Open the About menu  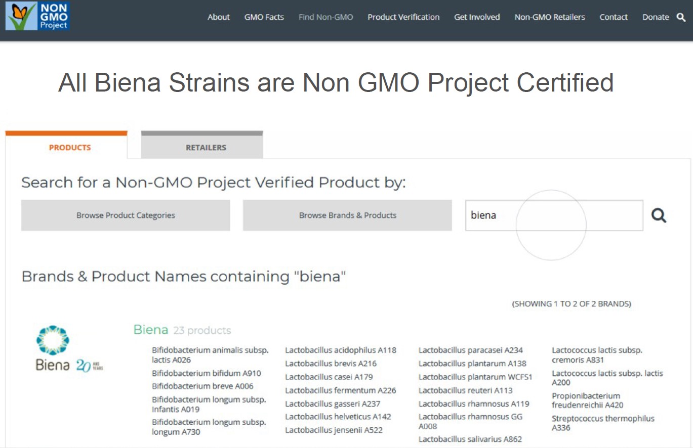pos(219,17)
